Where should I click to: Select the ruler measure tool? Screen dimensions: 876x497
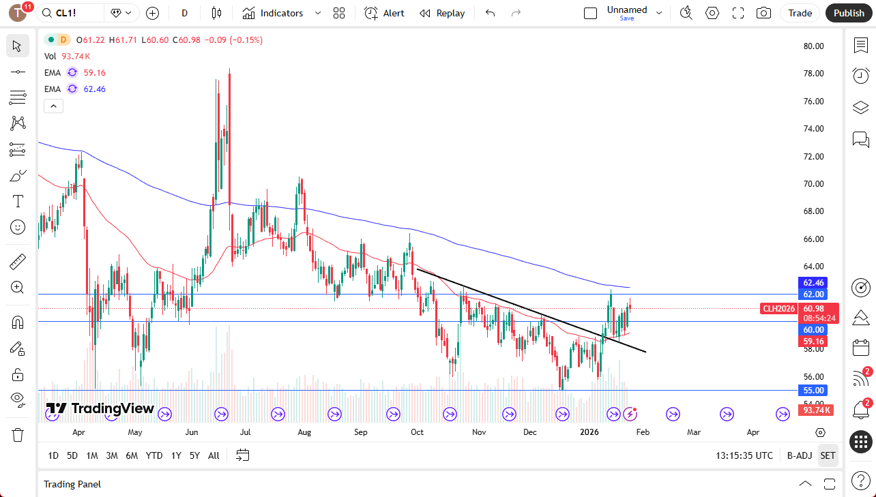[x=18, y=261]
